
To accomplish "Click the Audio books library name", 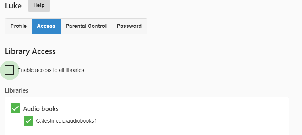I will (x=41, y=109).
